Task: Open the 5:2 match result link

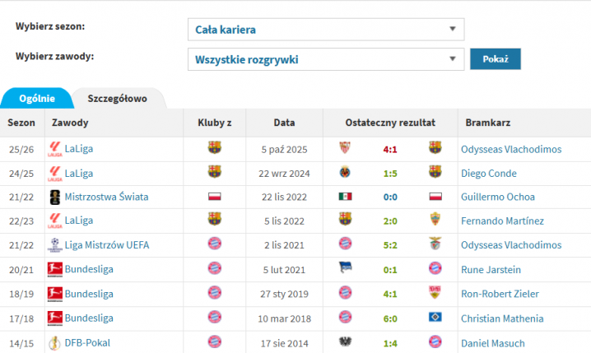Action: click(390, 244)
